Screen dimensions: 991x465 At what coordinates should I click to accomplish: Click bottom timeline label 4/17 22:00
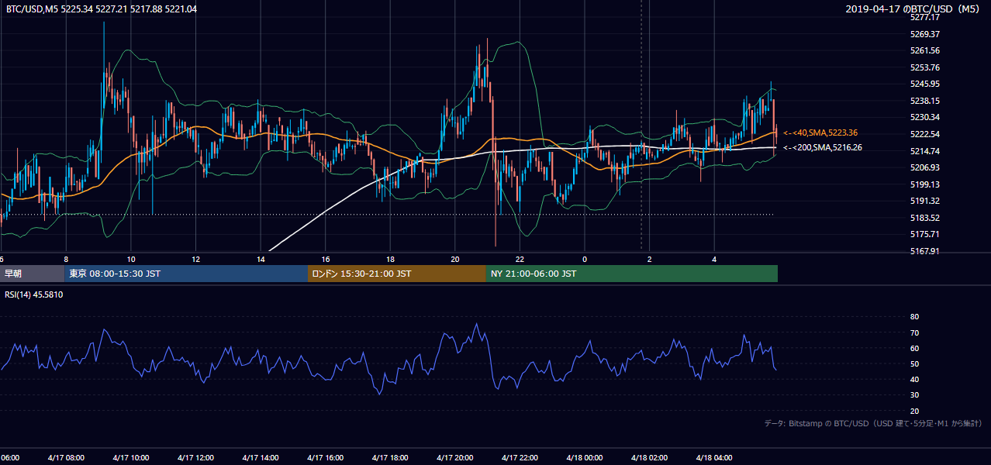[520, 458]
